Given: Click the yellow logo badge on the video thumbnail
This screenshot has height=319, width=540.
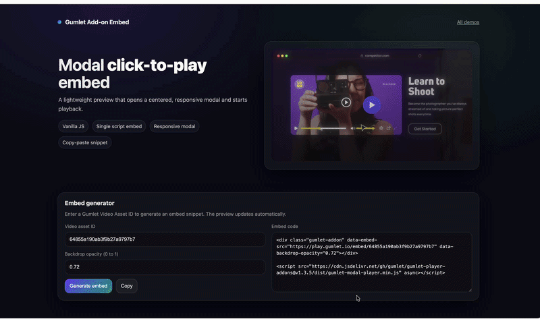Looking at the screenshot, I should coord(299,84).
